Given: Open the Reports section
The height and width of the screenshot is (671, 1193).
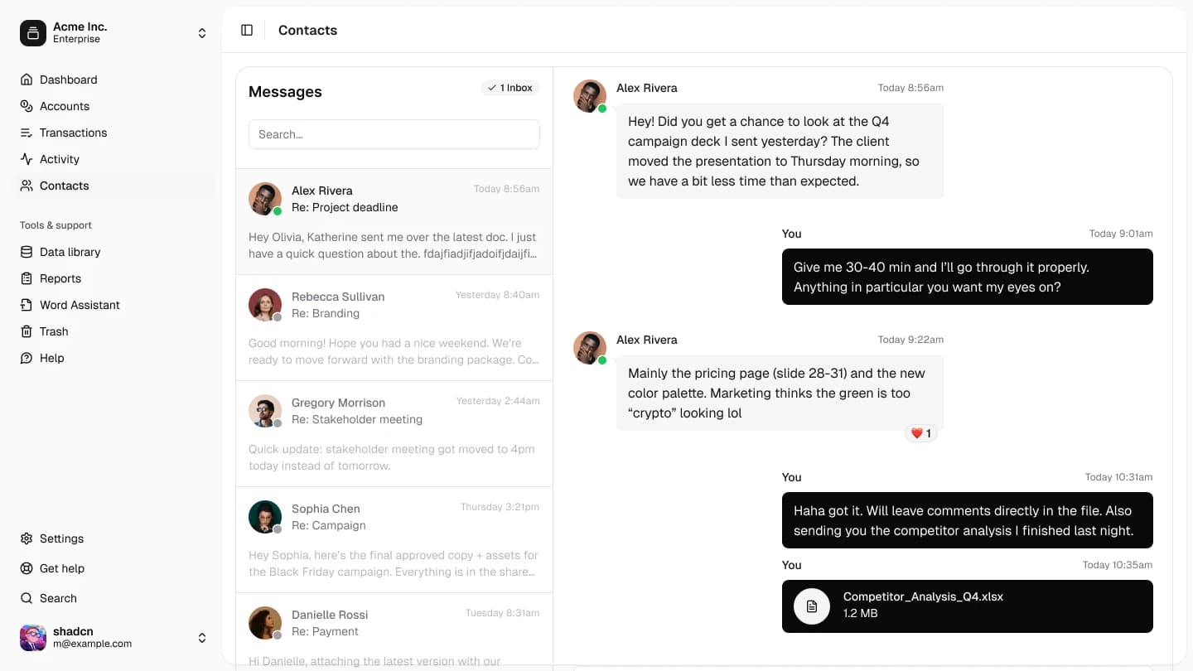Looking at the screenshot, I should (x=58, y=278).
